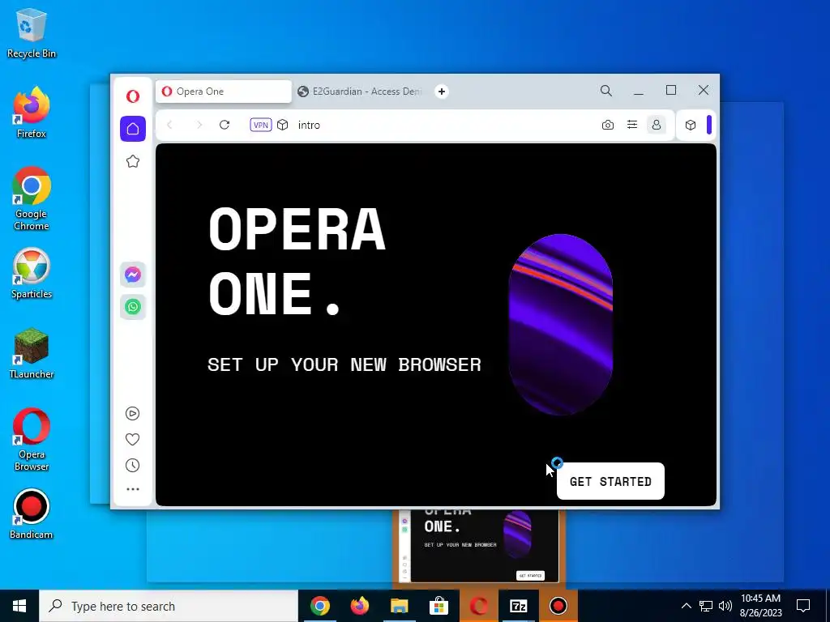The image size is (830, 622).
Task: Go back using the back arrow
Action: (169, 125)
